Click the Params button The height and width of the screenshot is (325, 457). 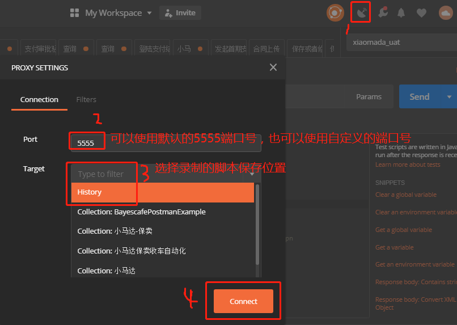[369, 97]
